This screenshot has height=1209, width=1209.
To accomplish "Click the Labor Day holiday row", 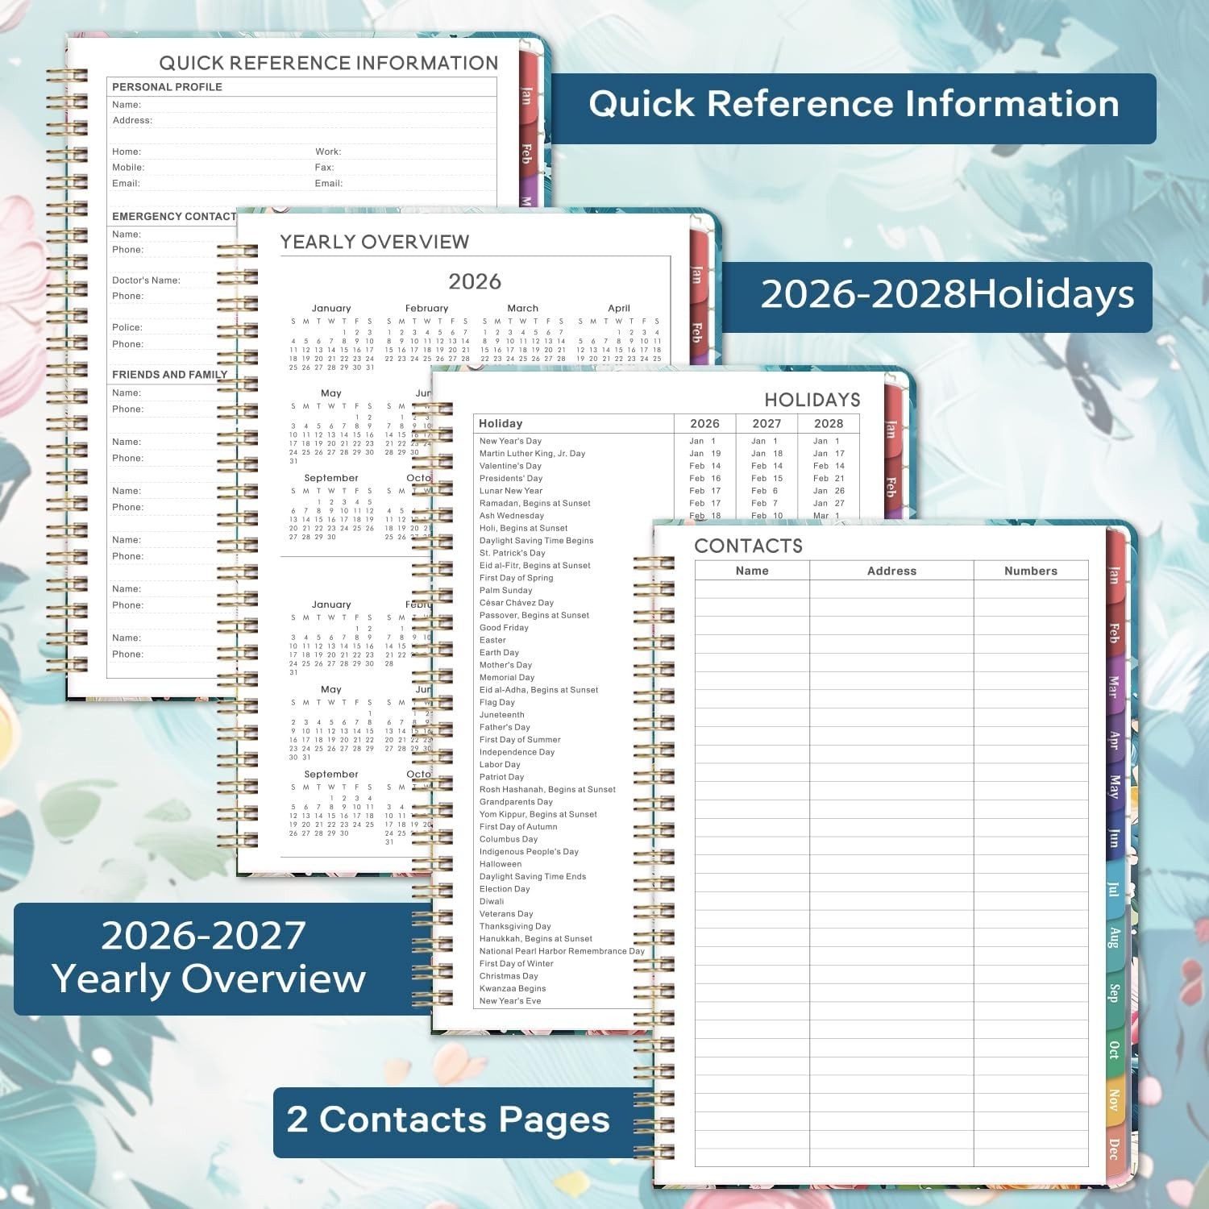I will [563, 765].
